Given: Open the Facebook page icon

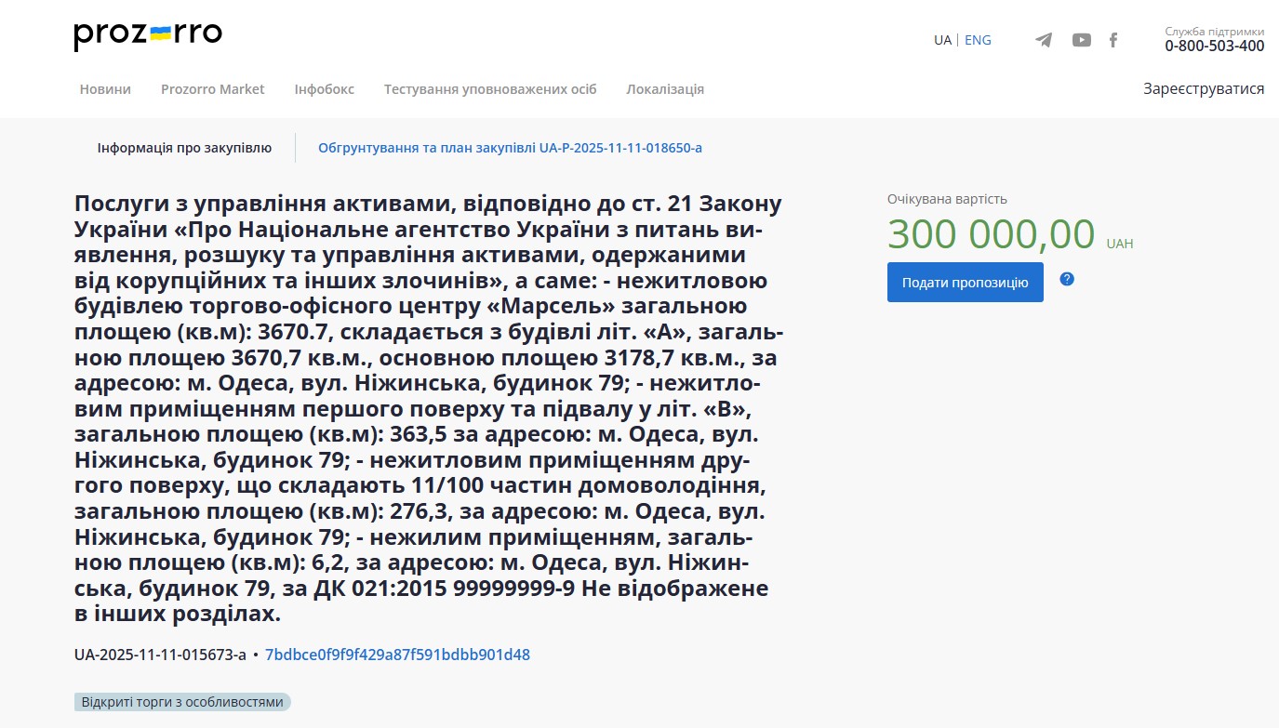Looking at the screenshot, I should coord(1113,40).
